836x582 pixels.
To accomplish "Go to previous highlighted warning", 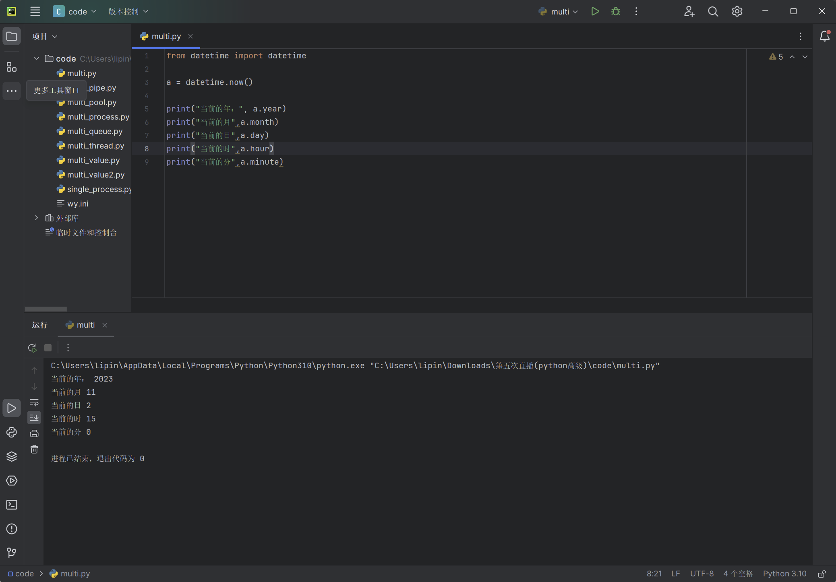I will (792, 57).
